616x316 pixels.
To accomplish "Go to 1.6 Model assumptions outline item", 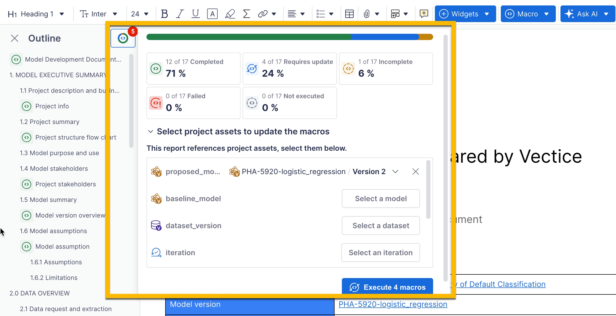I will [53, 231].
